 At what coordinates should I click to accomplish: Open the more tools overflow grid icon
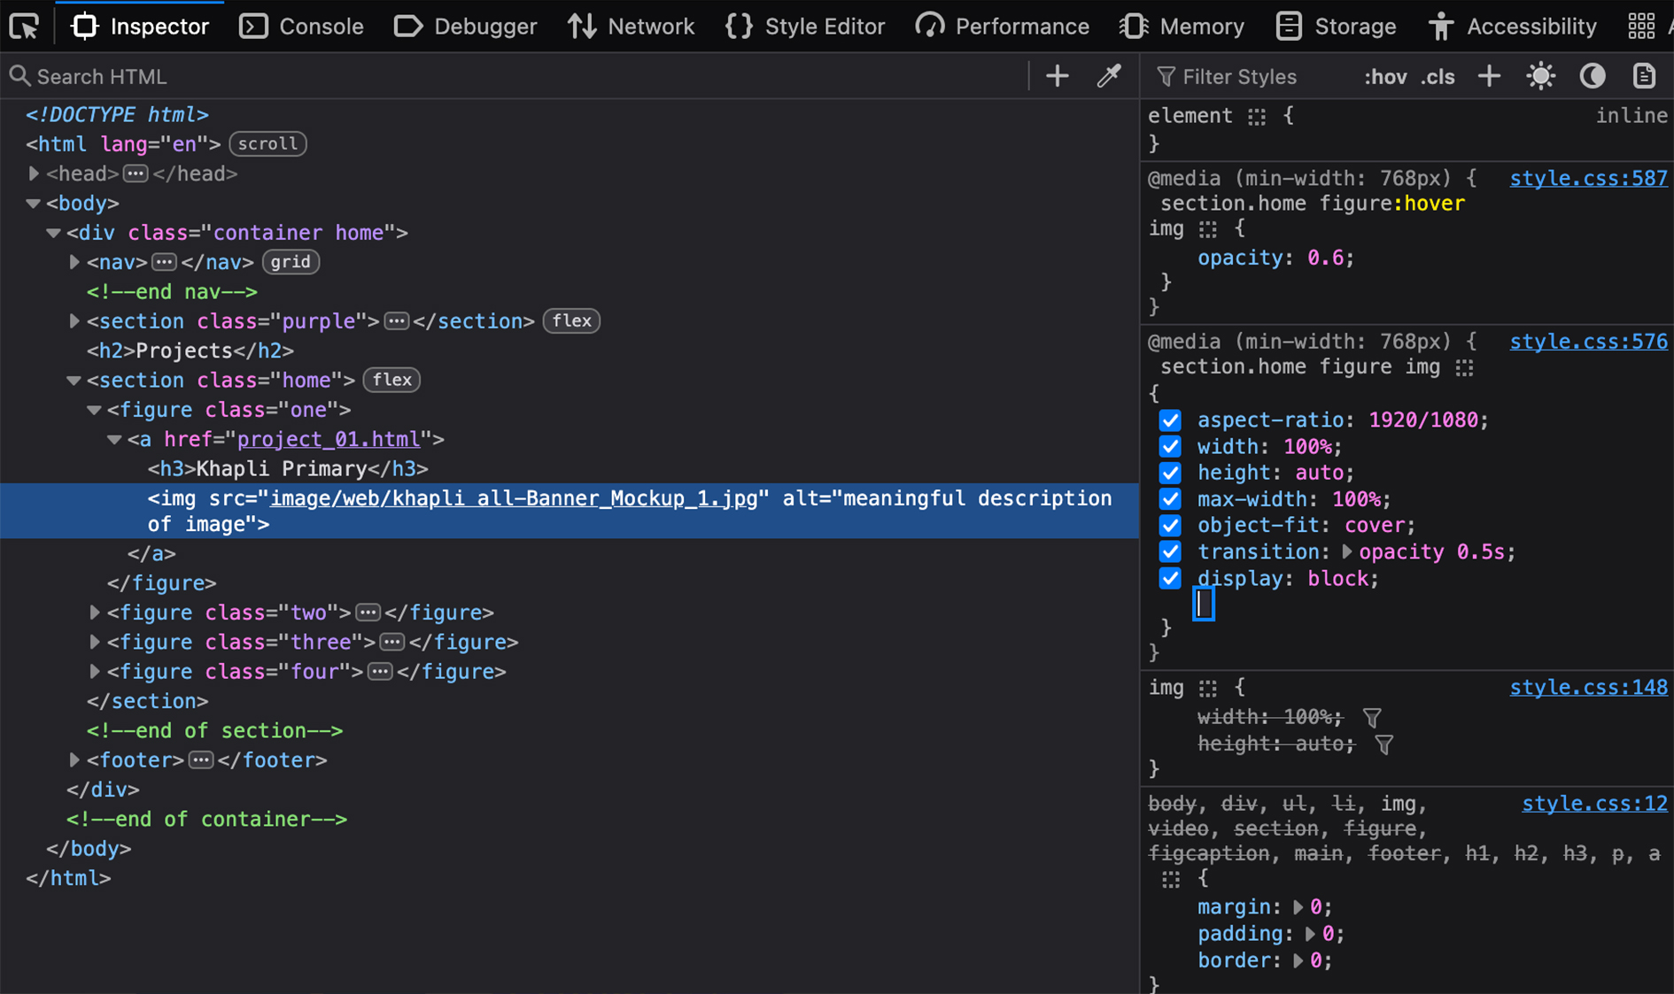[1640, 27]
